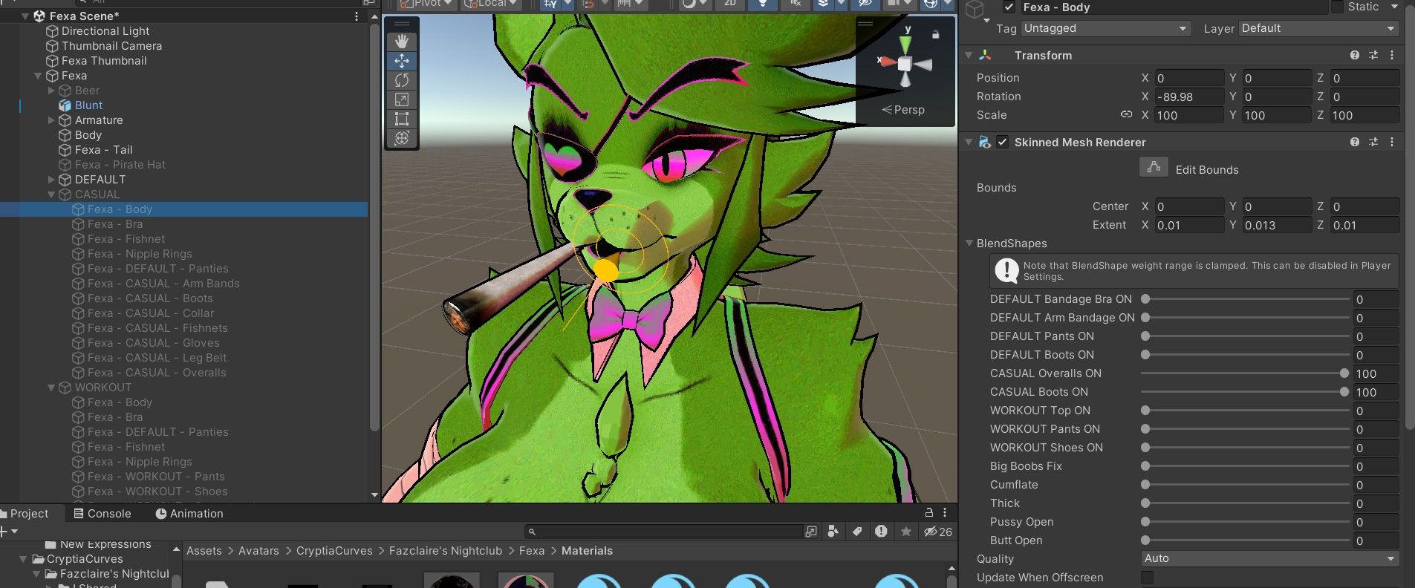Open Transform component presets

pos(1373,56)
